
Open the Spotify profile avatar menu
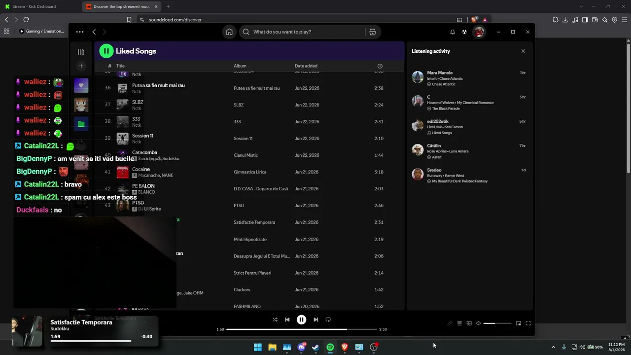coord(479,32)
